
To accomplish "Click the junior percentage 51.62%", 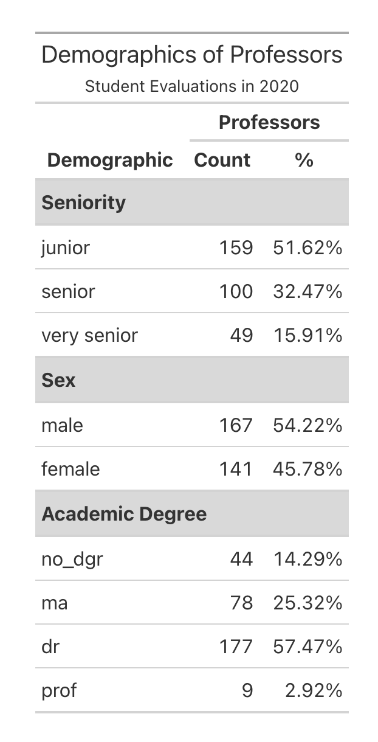I will click(x=308, y=248).
